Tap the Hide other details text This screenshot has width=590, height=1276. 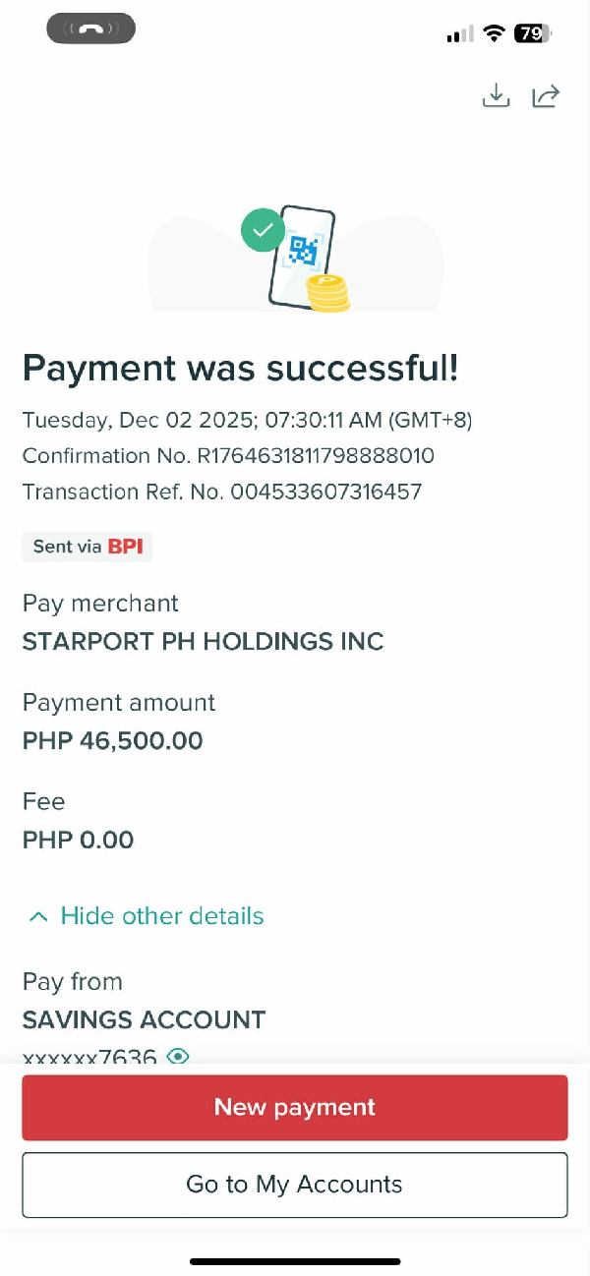(x=162, y=916)
